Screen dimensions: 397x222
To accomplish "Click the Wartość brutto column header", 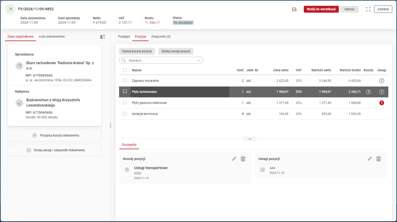I will click(x=350, y=70).
